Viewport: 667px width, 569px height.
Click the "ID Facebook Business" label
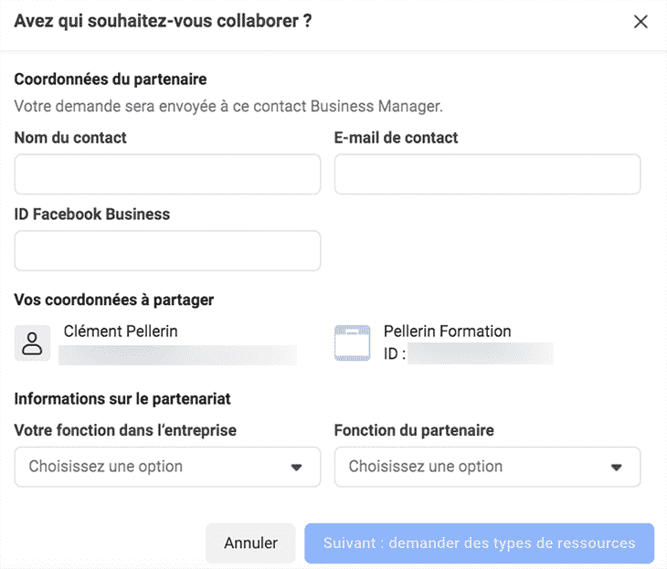(x=92, y=215)
